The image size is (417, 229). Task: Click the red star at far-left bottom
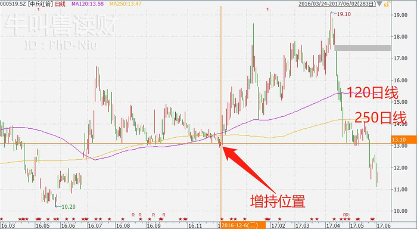1,219
